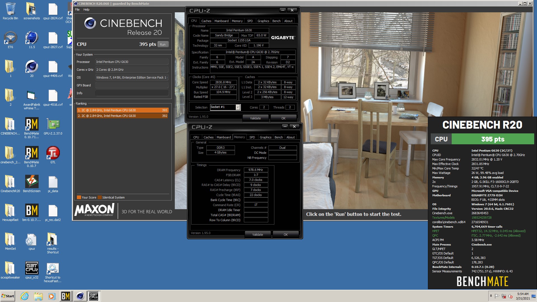Open bm-0.10.7 desktop icon
537x302 pixels.
click(x=32, y=213)
